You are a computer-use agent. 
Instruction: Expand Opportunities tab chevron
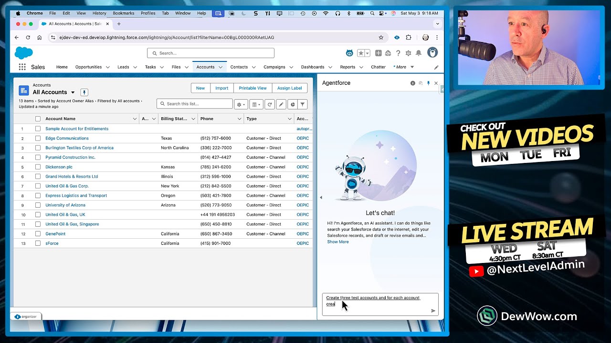[x=107, y=67]
